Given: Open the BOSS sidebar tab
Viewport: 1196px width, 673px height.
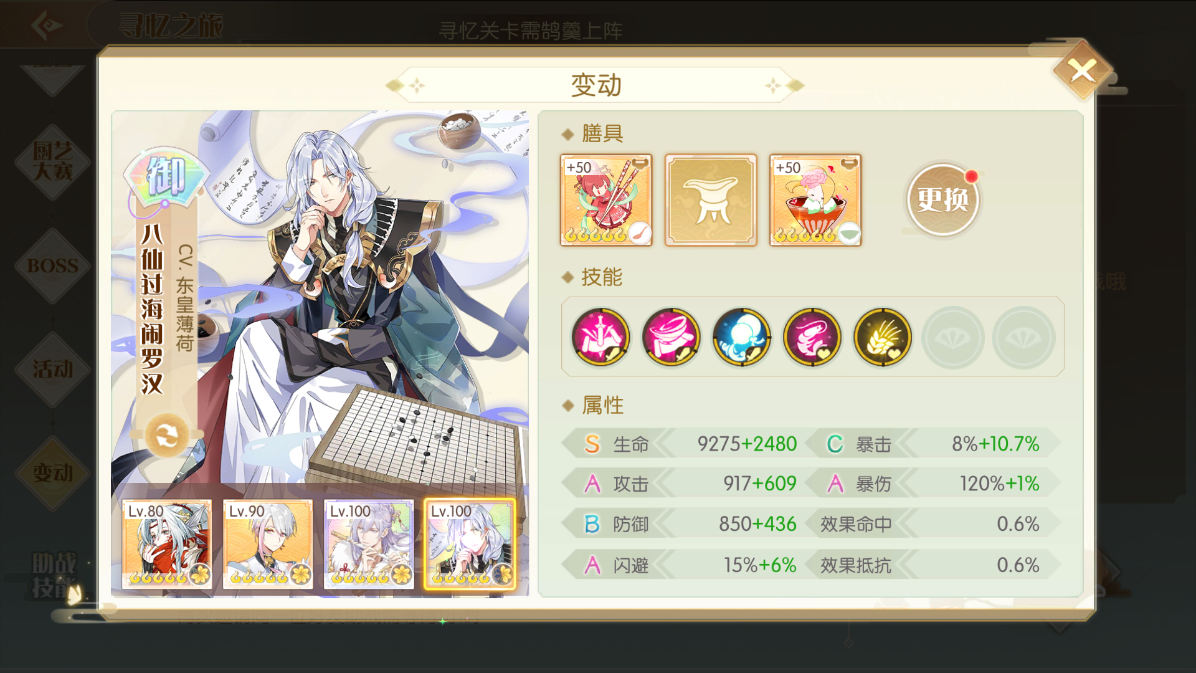Looking at the screenshot, I should (52, 266).
